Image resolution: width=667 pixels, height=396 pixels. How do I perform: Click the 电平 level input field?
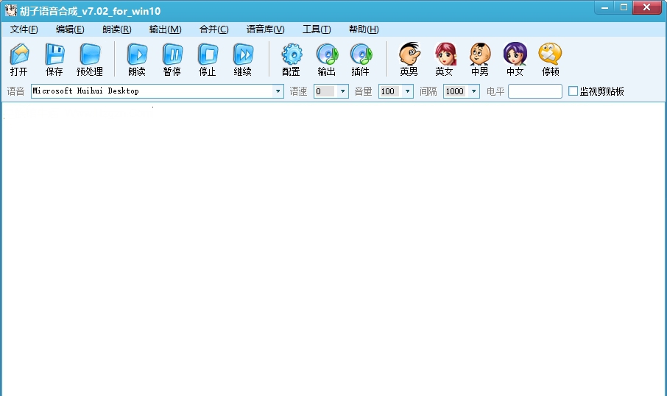coord(534,91)
